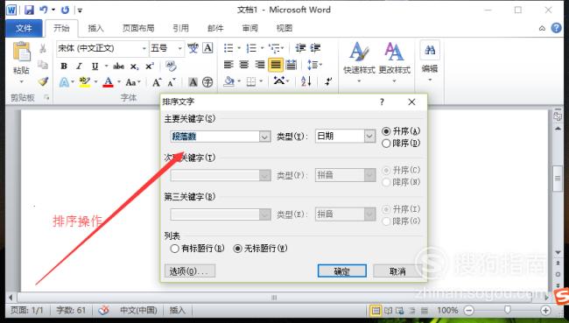Click the dialog help question mark
Screen dimensions: 569x323
pos(382,102)
